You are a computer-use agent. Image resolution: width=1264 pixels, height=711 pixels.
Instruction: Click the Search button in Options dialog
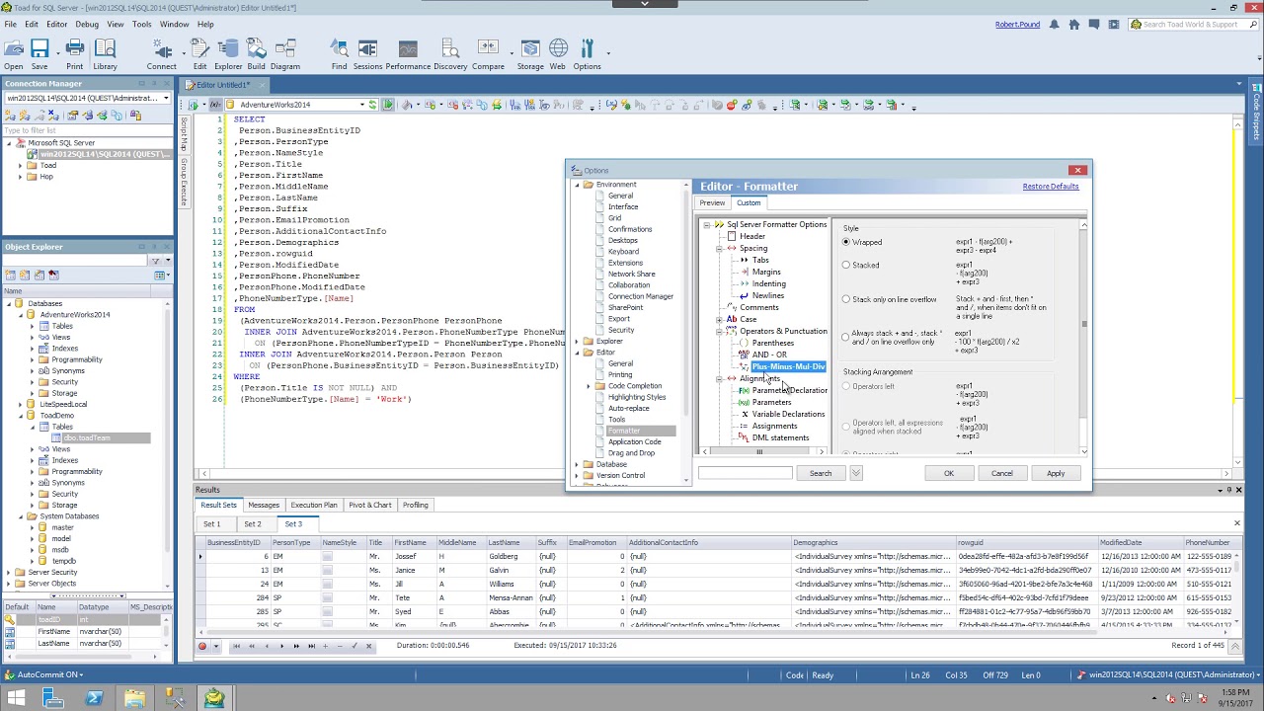[x=821, y=473]
